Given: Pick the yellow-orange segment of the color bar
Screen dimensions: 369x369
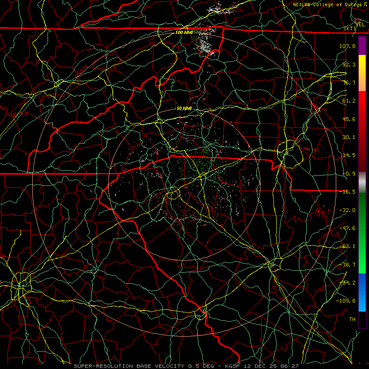Looking at the screenshot, I should [362, 73].
